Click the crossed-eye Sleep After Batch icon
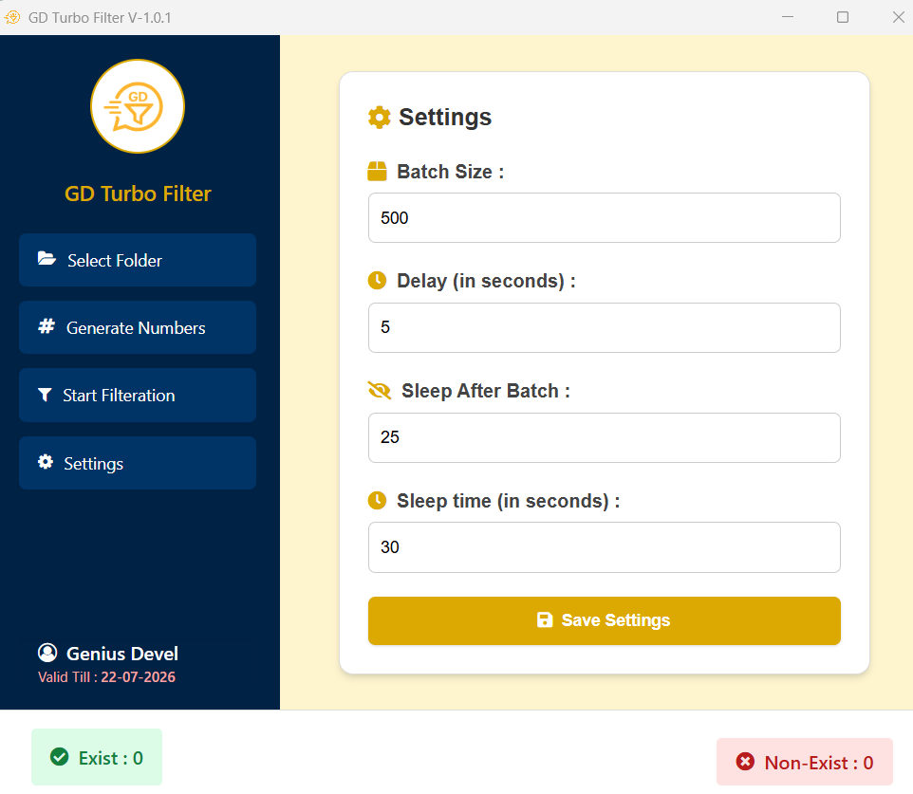Viewport: 913px width, 794px height. [x=379, y=391]
